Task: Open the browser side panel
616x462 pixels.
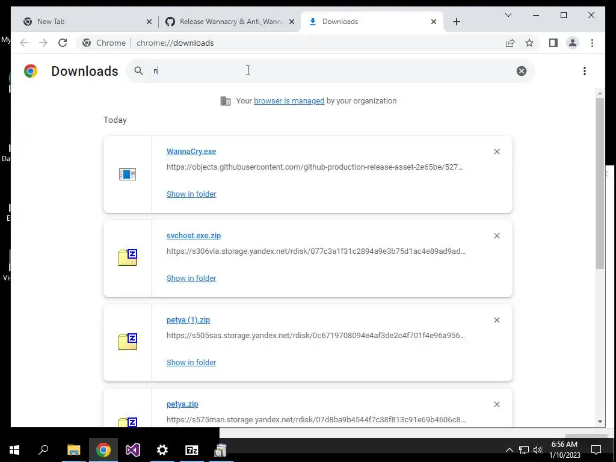Action: [x=553, y=43]
